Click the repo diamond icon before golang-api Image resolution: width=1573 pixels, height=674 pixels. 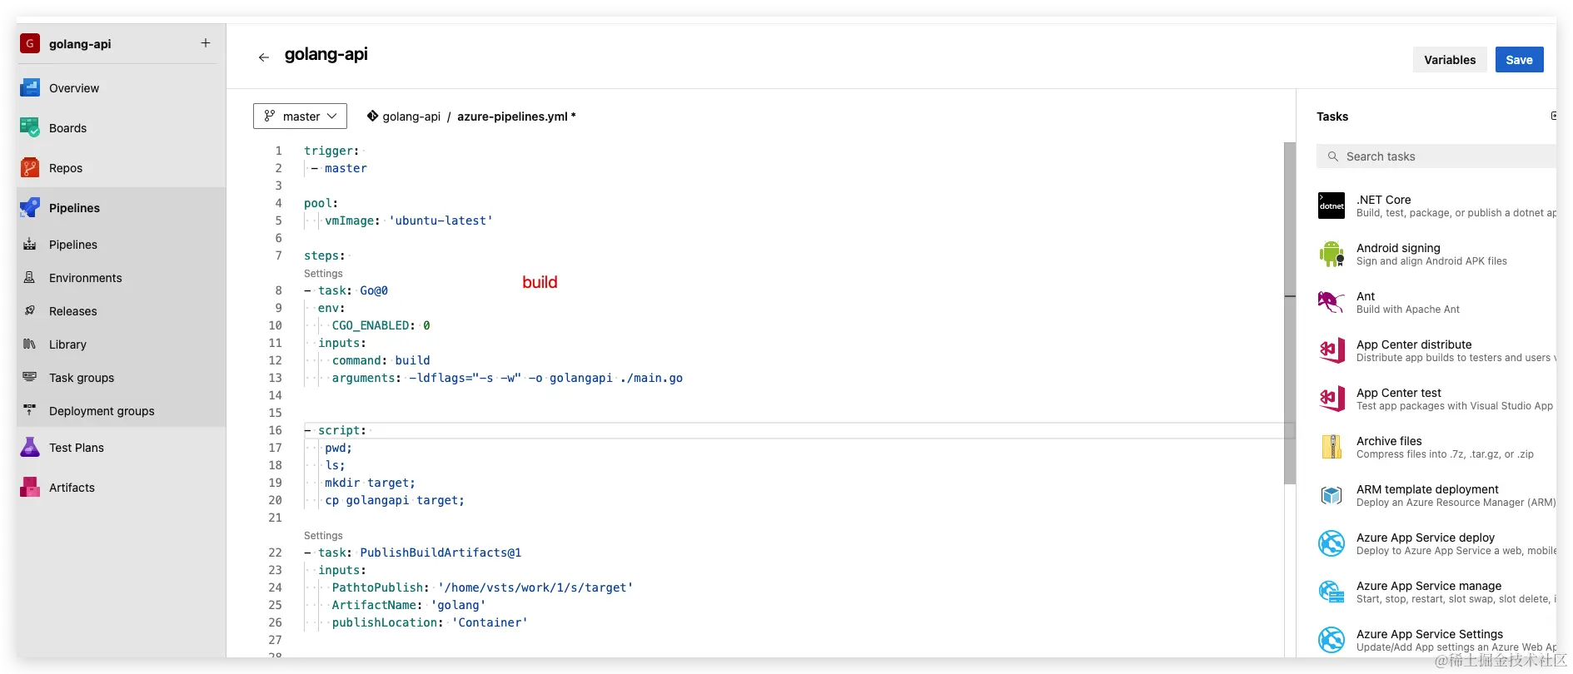(x=372, y=116)
